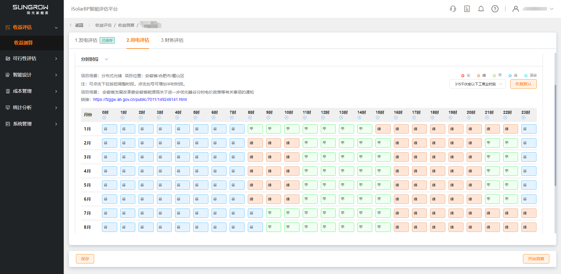Click the plus icon under 0时 column

point(104,118)
